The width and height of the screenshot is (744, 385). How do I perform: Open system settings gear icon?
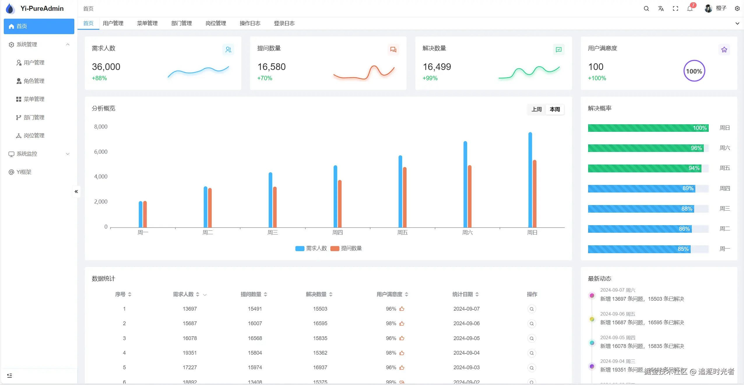click(737, 8)
